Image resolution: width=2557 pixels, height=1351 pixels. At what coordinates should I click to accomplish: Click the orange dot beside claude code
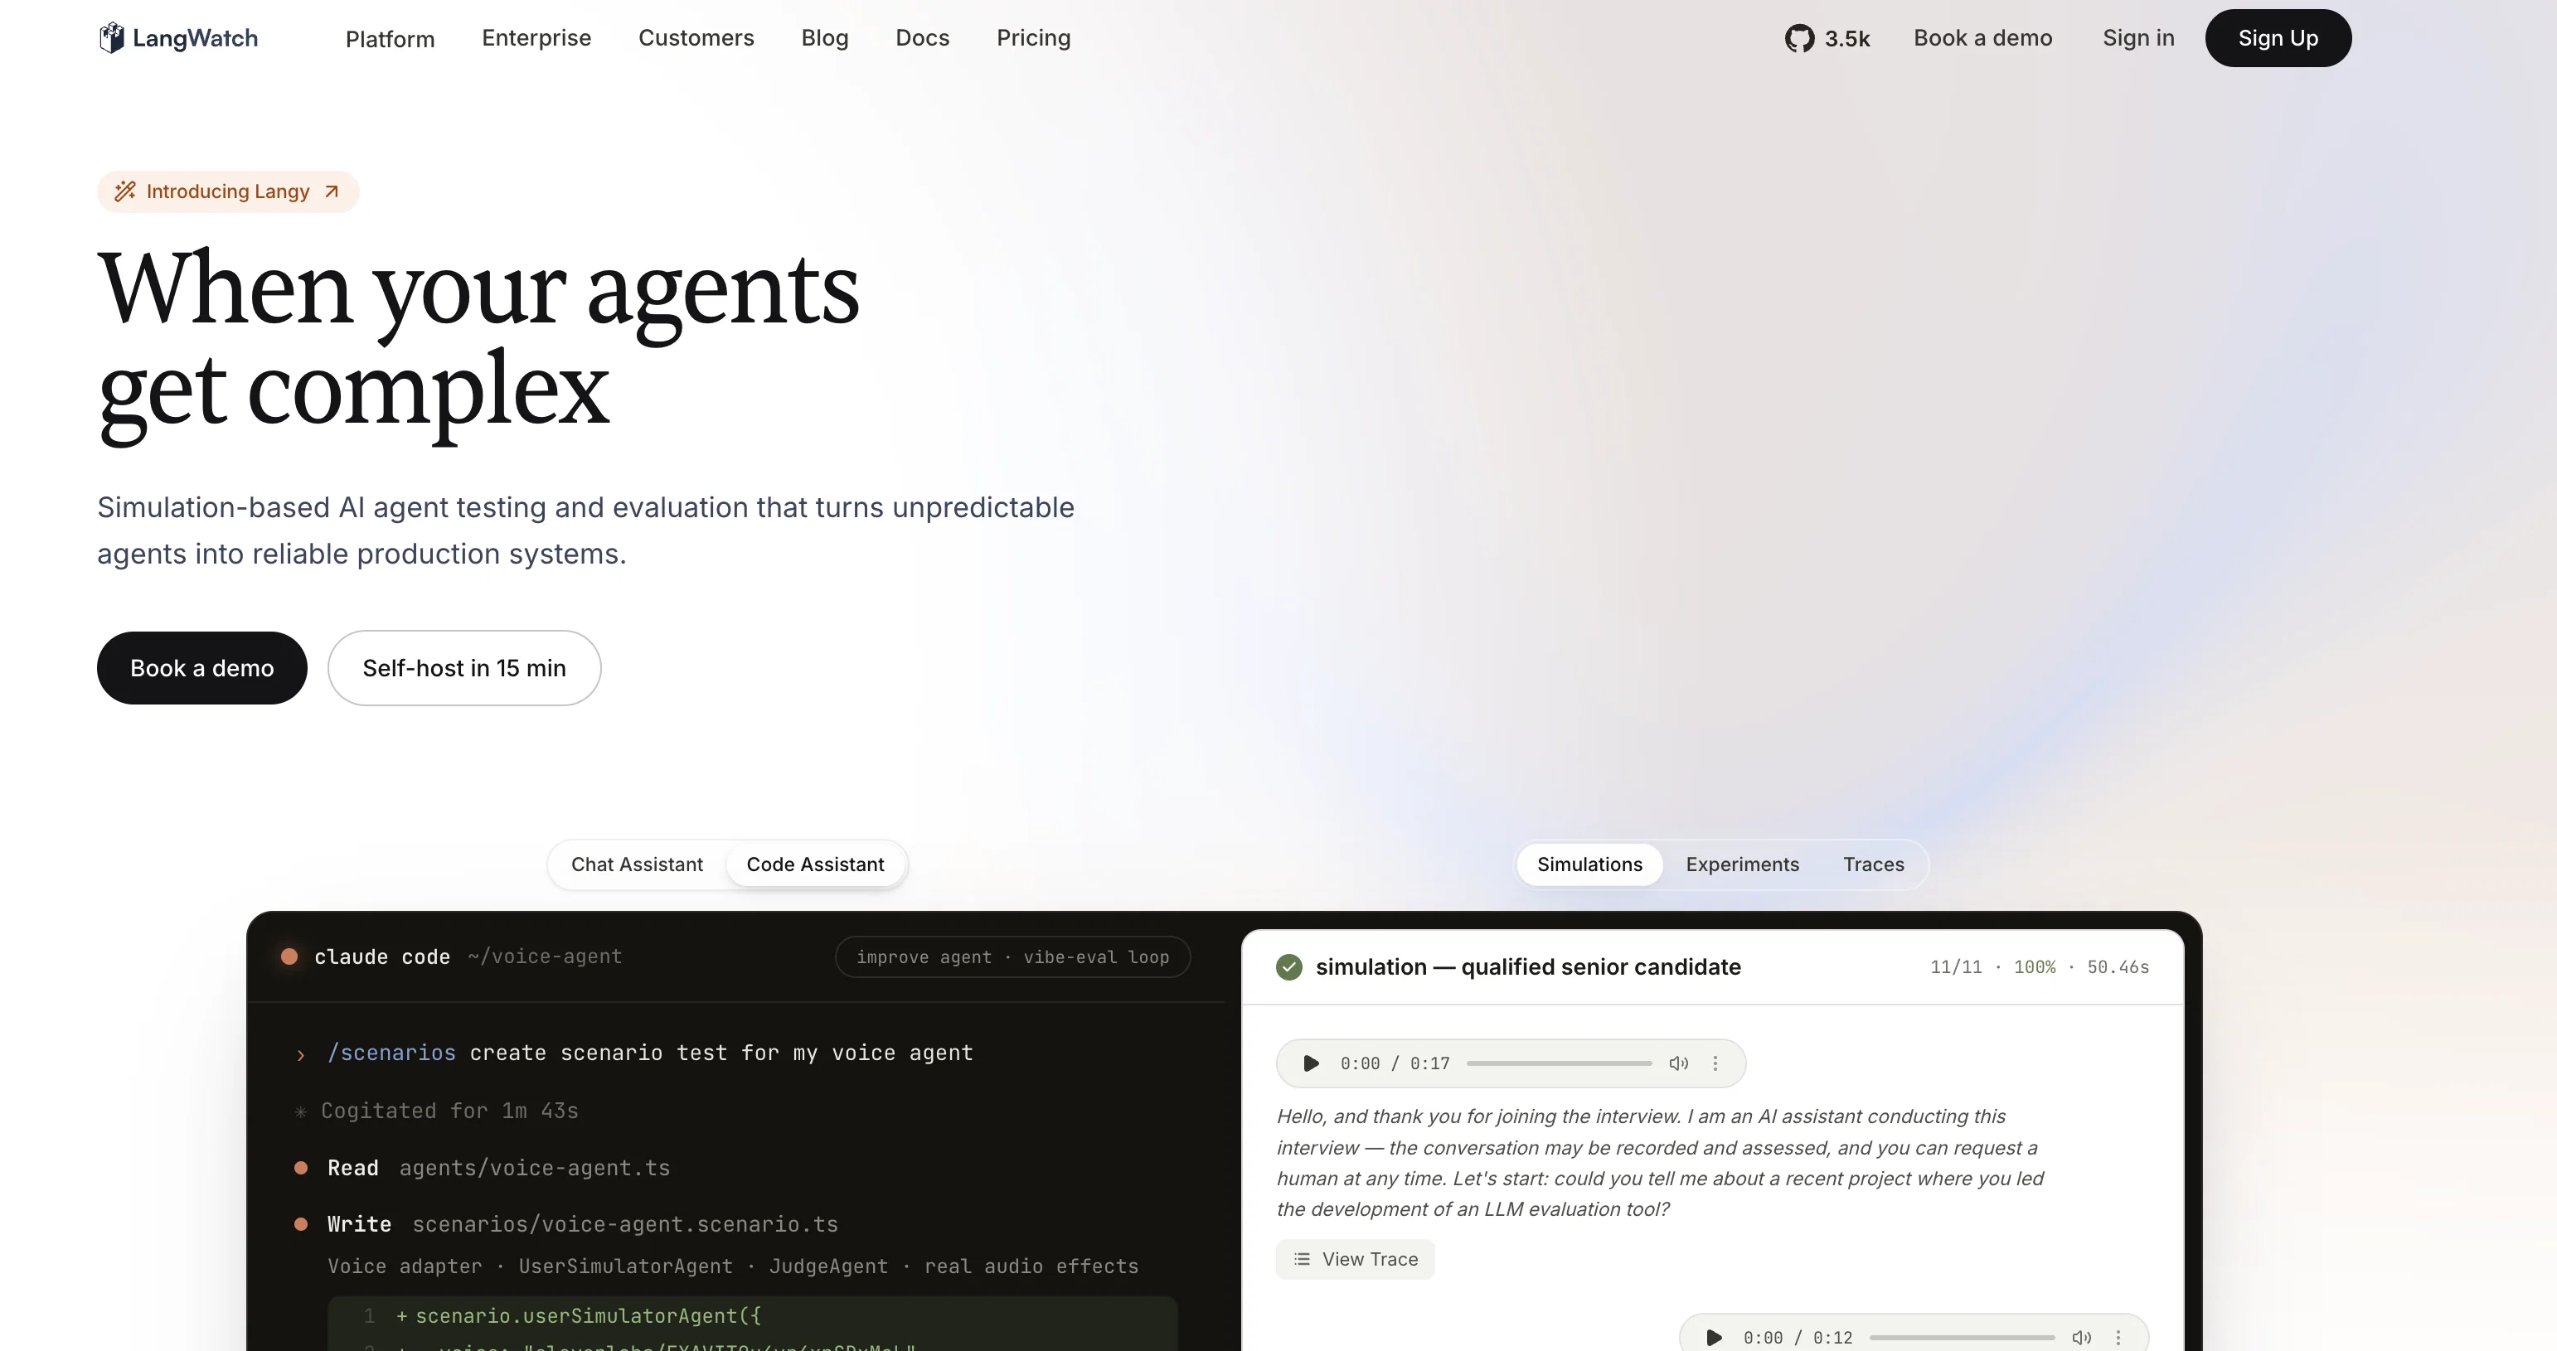tap(289, 956)
